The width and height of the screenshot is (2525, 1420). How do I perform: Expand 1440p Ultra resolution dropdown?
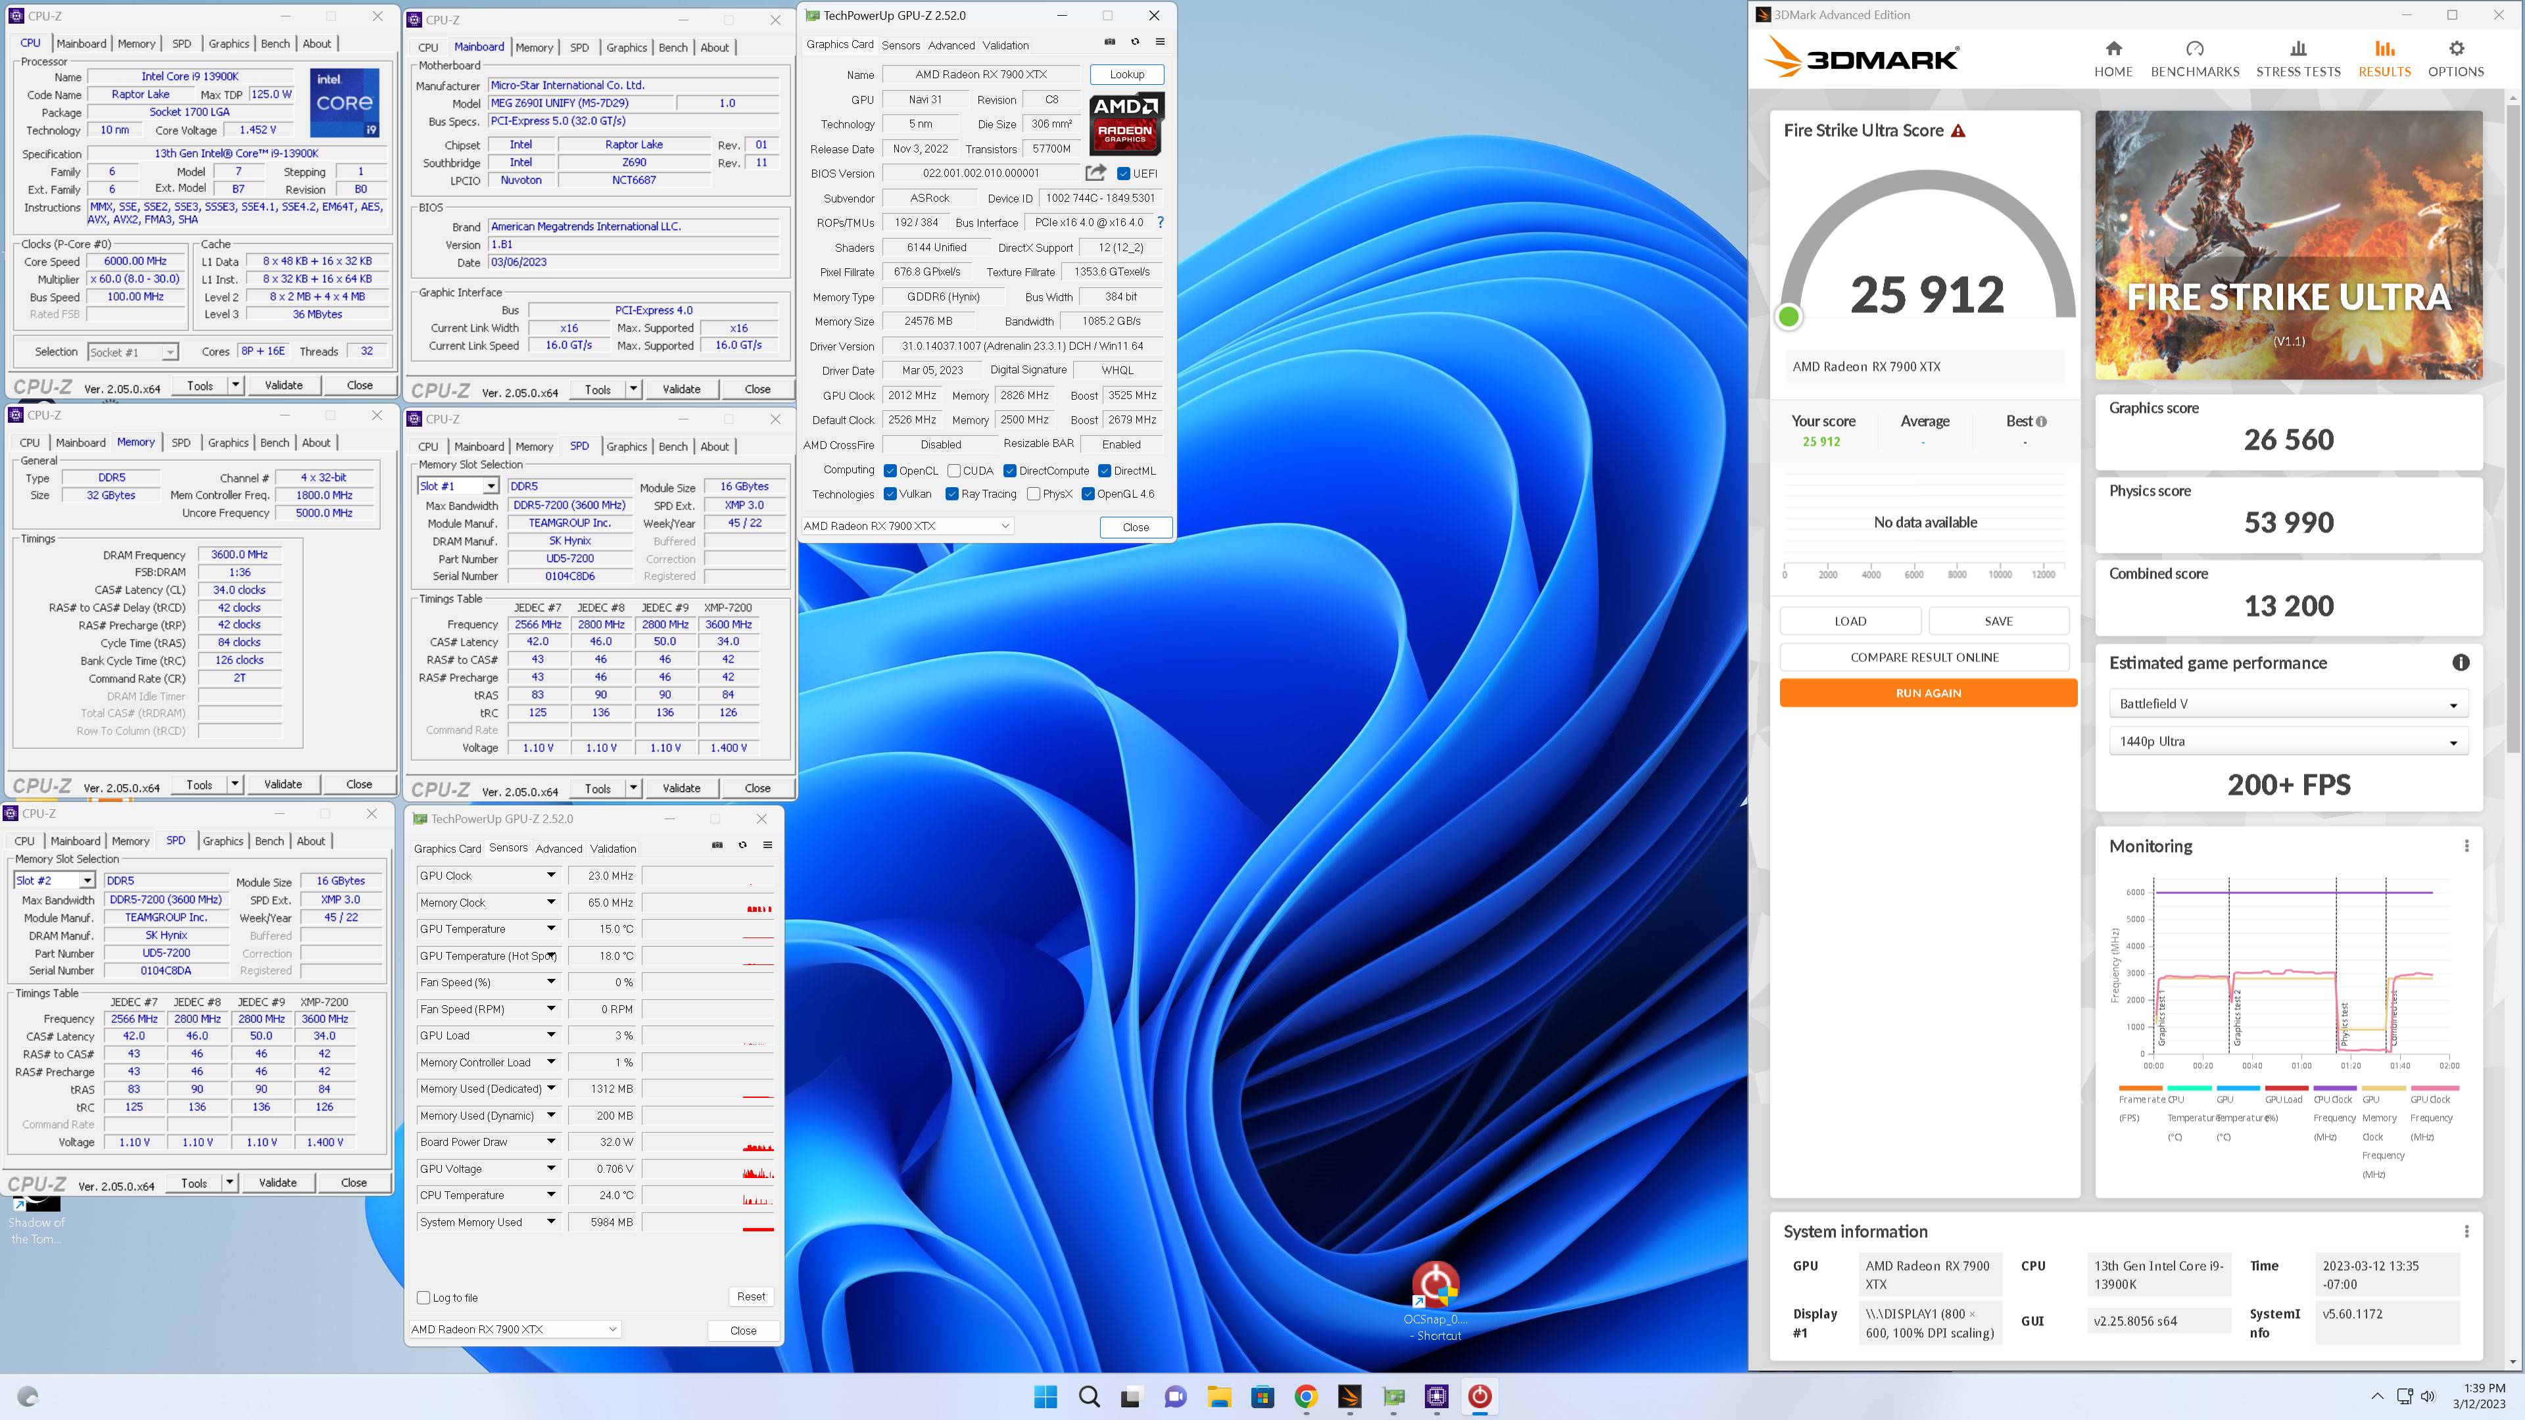(2288, 742)
